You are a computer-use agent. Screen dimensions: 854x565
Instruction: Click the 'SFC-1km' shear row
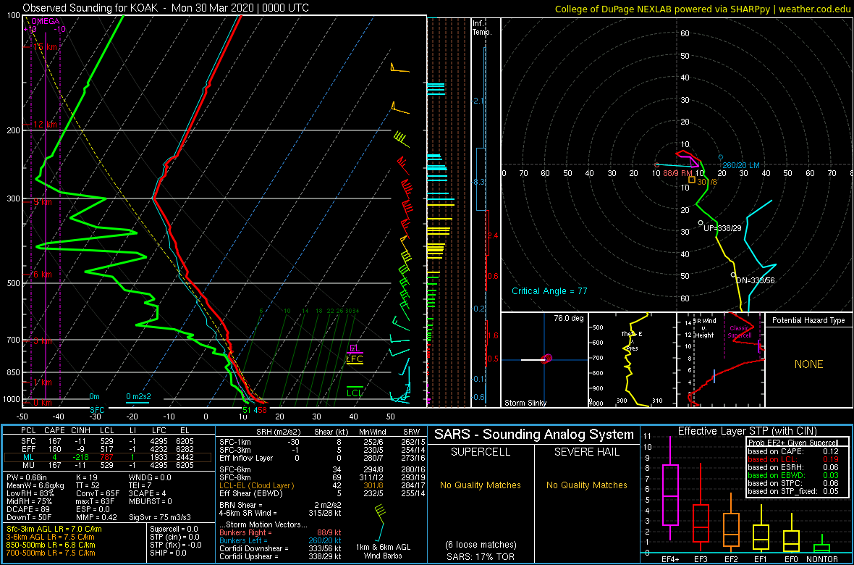[321, 443]
